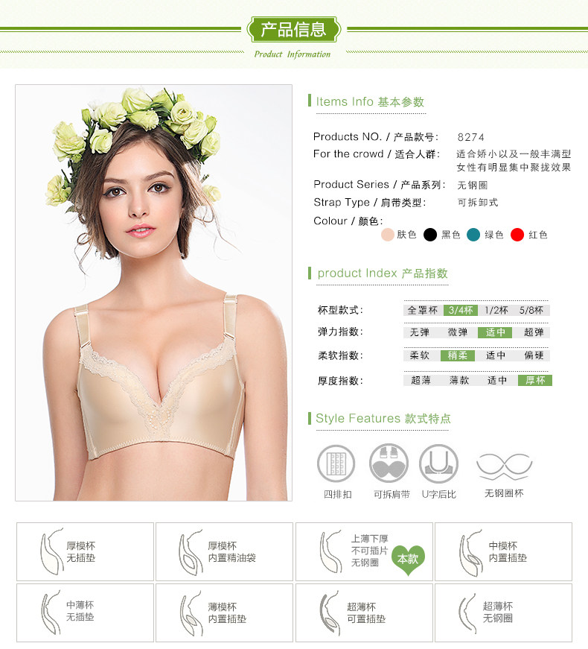
Task: Select the 3/4杯 cup type option
Action: [461, 311]
